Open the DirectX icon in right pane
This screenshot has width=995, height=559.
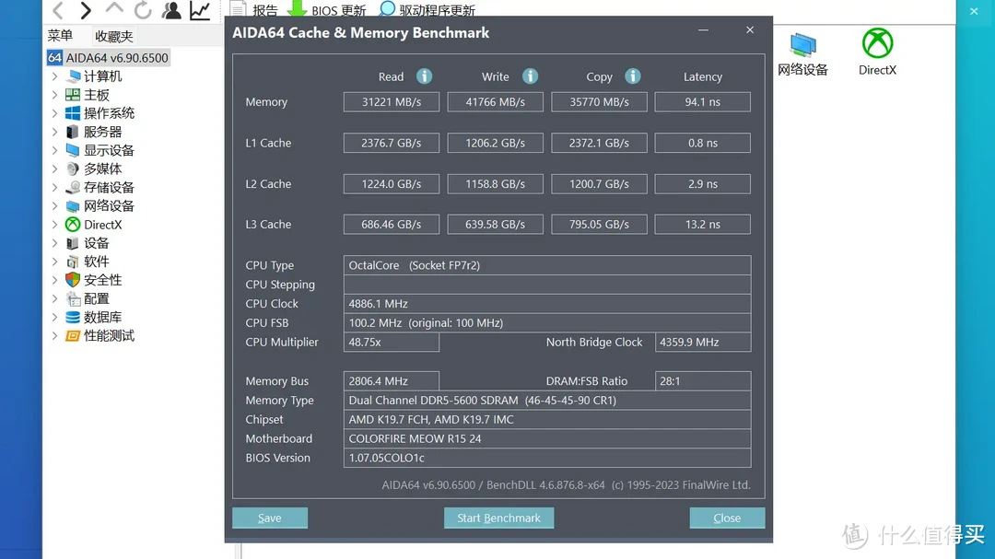click(x=877, y=52)
